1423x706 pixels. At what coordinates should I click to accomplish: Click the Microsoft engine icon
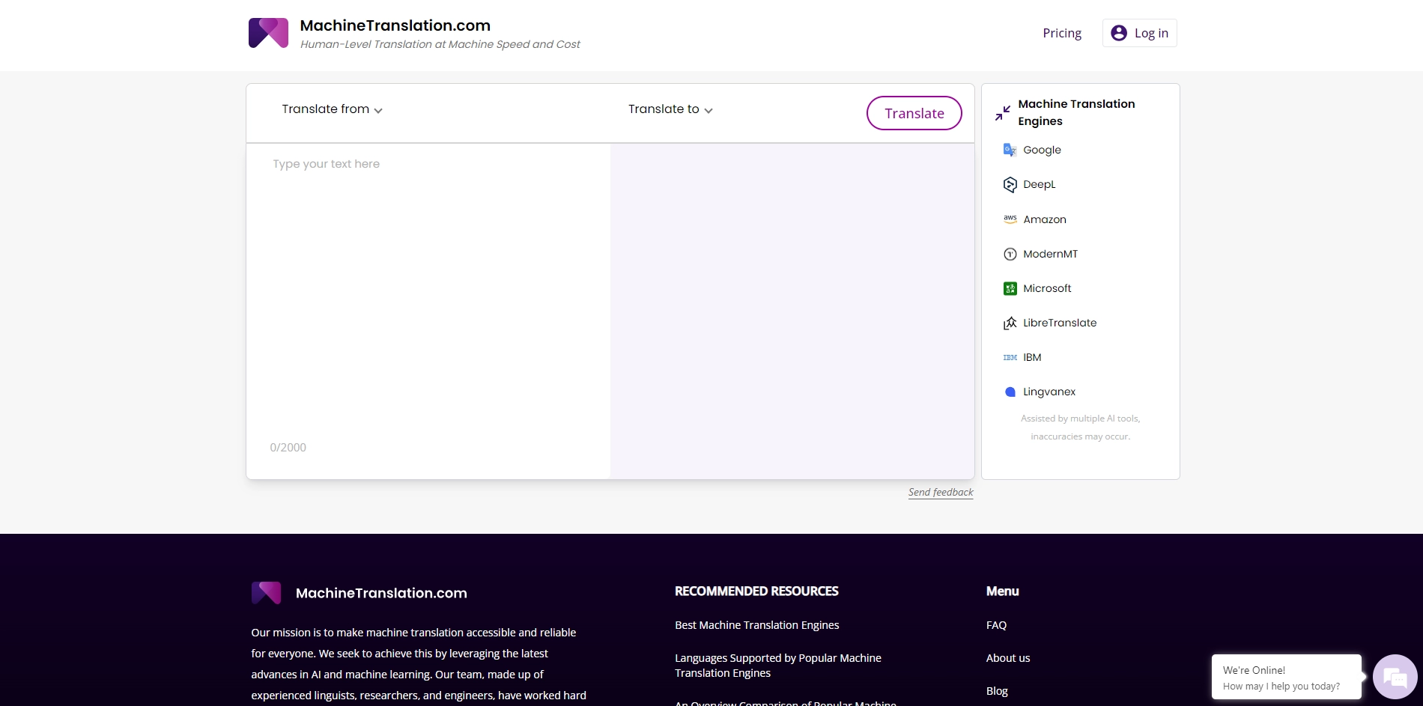1010,288
